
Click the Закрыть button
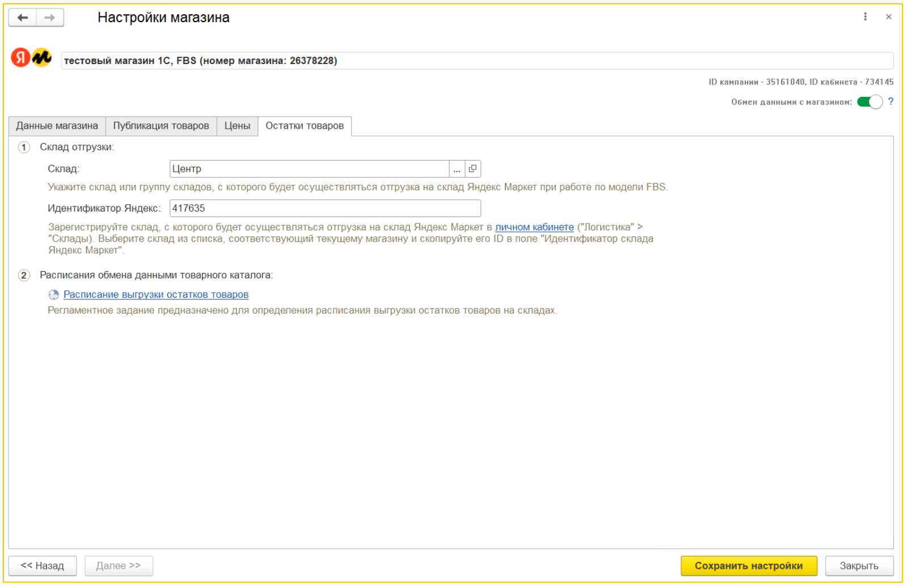(x=859, y=566)
